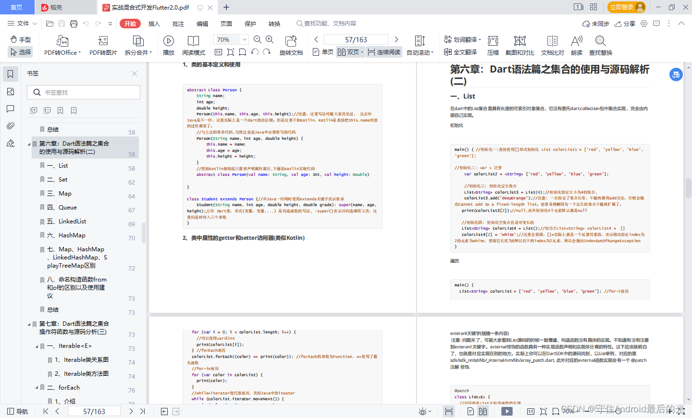Collapse 第六章 bookmark tree node
The width and height of the screenshot is (692, 418).
[29, 144]
